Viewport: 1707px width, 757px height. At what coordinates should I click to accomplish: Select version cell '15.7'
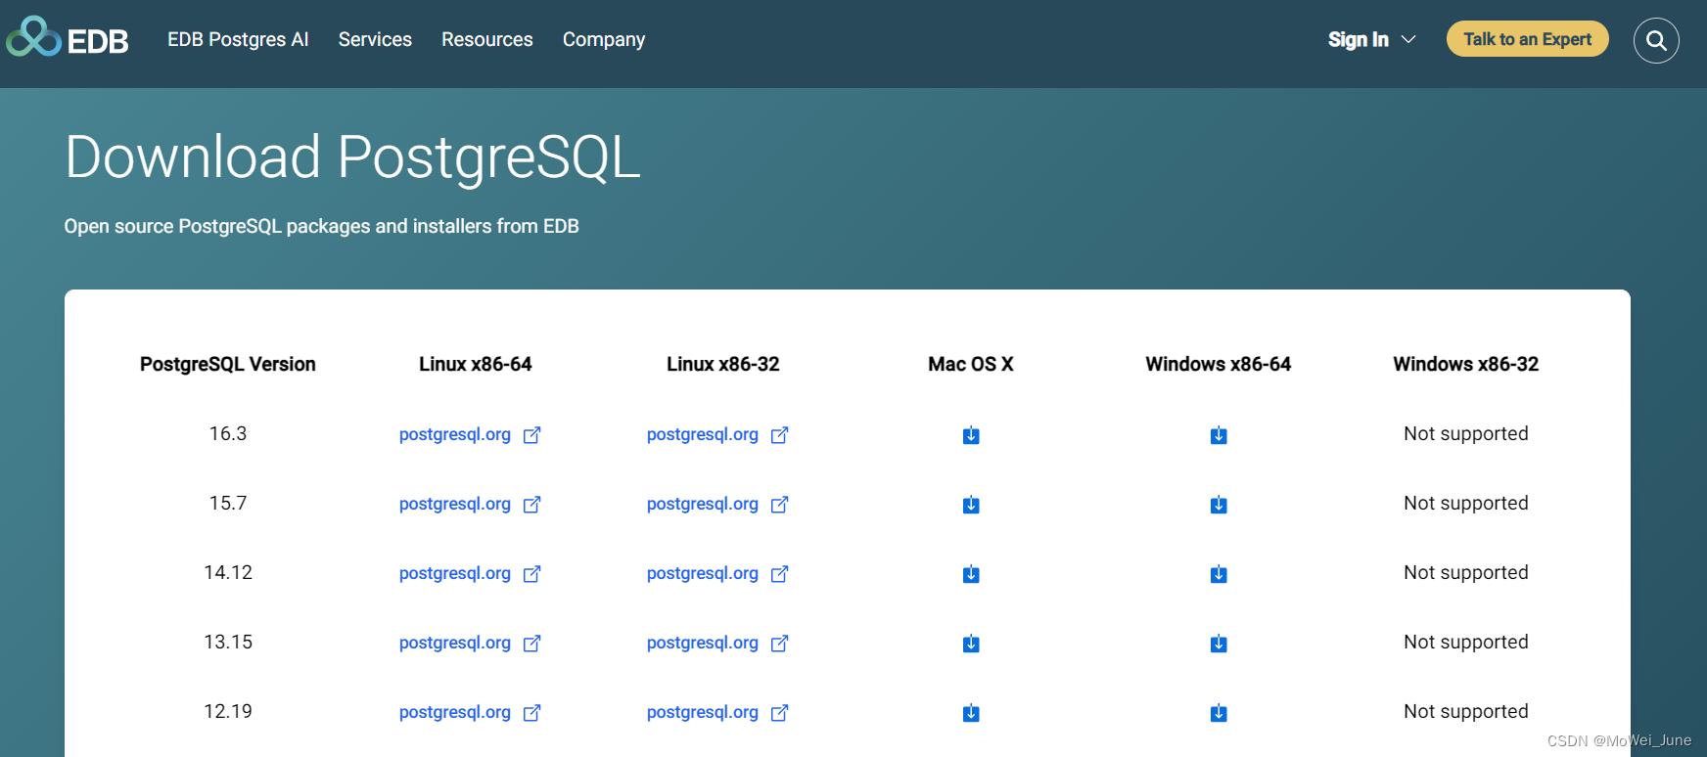pyautogui.click(x=228, y=503)
